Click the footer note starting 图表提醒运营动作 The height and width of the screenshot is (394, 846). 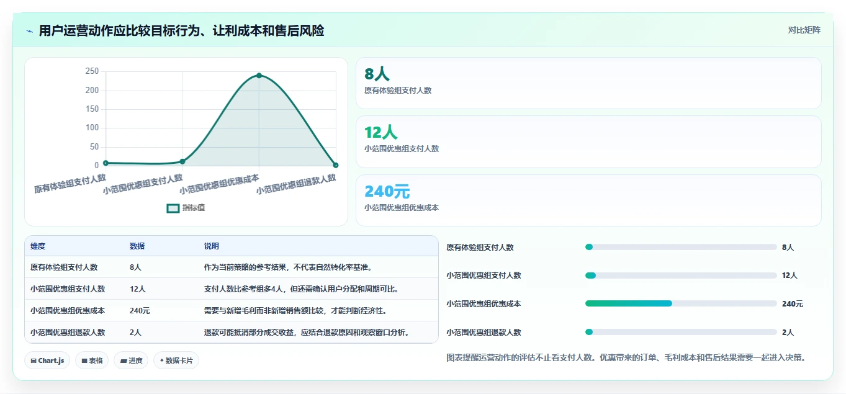(x=628, y=357)
